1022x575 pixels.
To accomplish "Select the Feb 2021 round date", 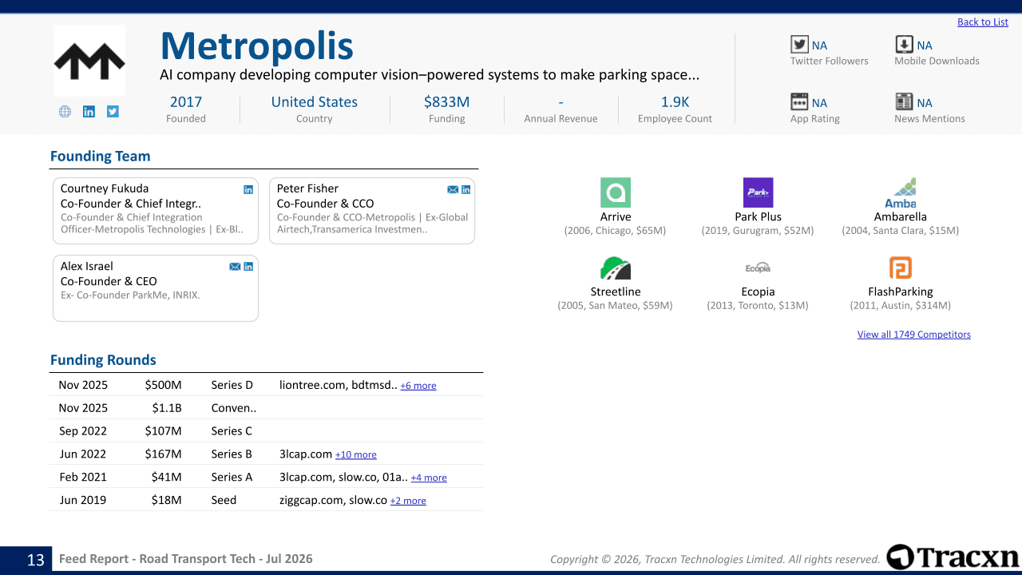I will 83,478.
